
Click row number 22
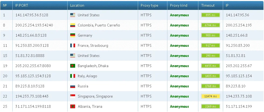tap(5, 96)
